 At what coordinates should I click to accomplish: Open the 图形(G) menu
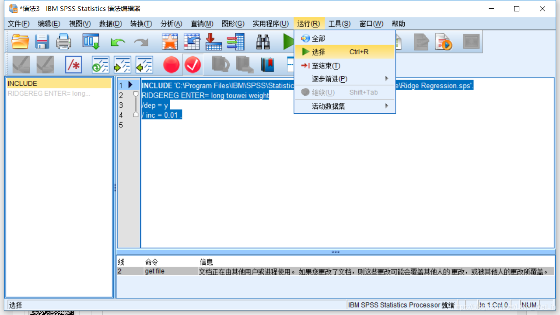233,24
